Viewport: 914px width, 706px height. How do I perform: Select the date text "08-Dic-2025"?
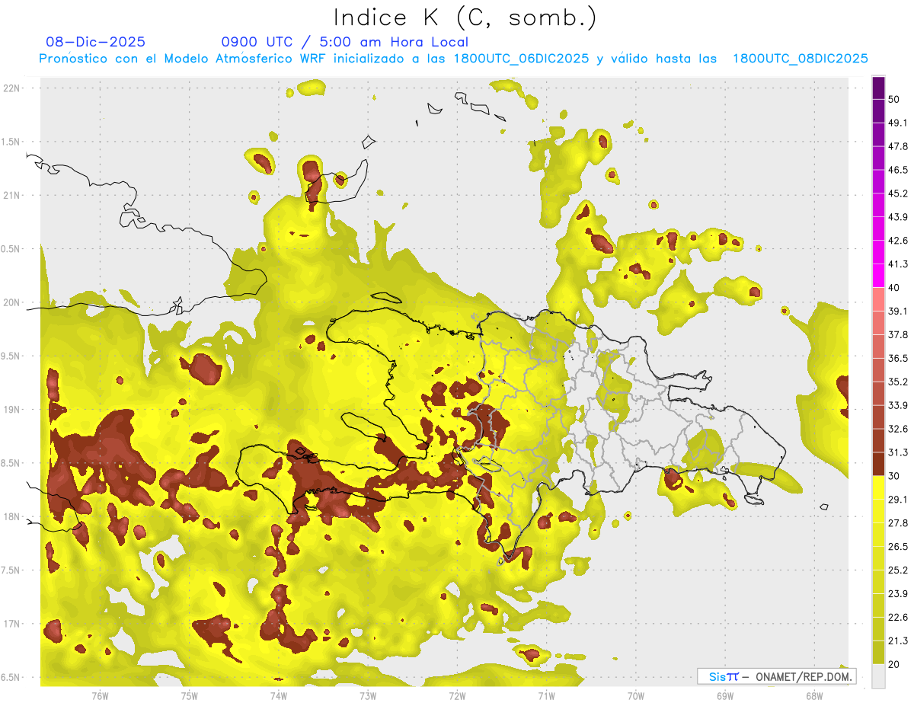(96, 42)
